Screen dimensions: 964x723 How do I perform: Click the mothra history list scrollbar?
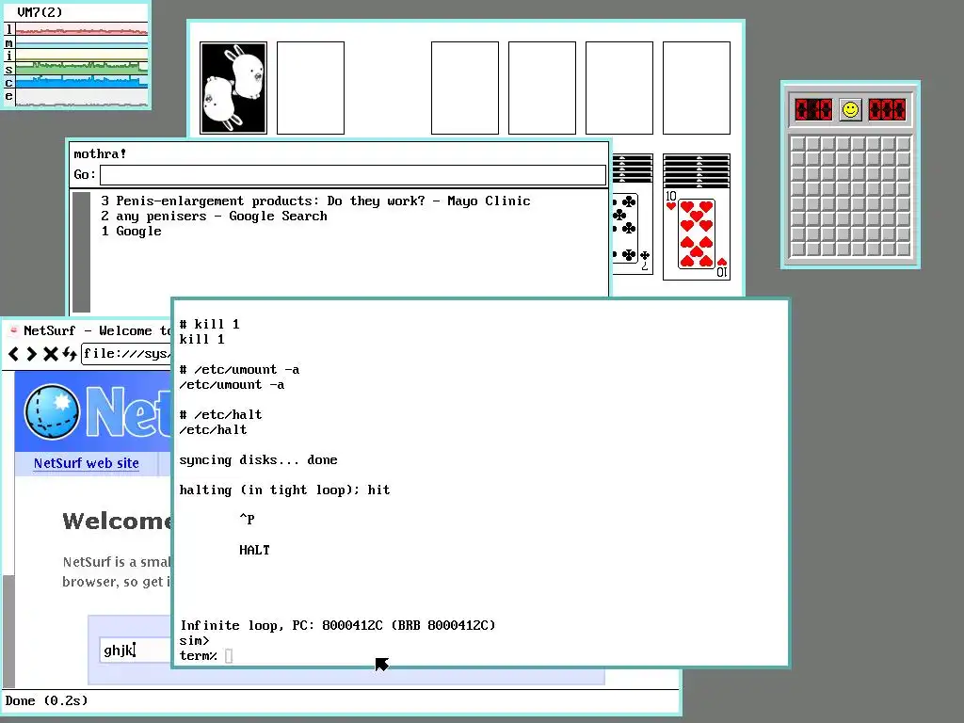(81, 252)
